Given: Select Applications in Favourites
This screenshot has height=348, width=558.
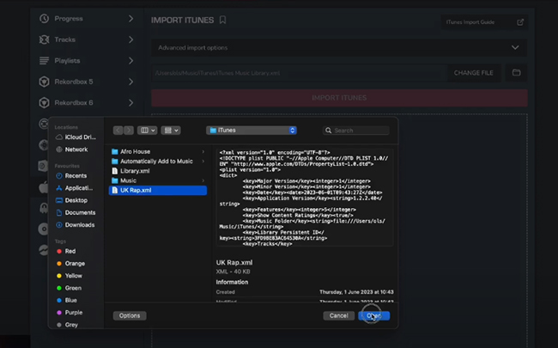Looking at the screenshot, I should 75,188.
